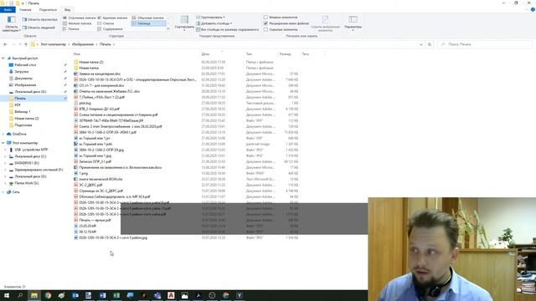The height and width of the screenshot is (301, 536).
Task: Open the Navigation pane (Область навигации) button
Action: [11, 23]
